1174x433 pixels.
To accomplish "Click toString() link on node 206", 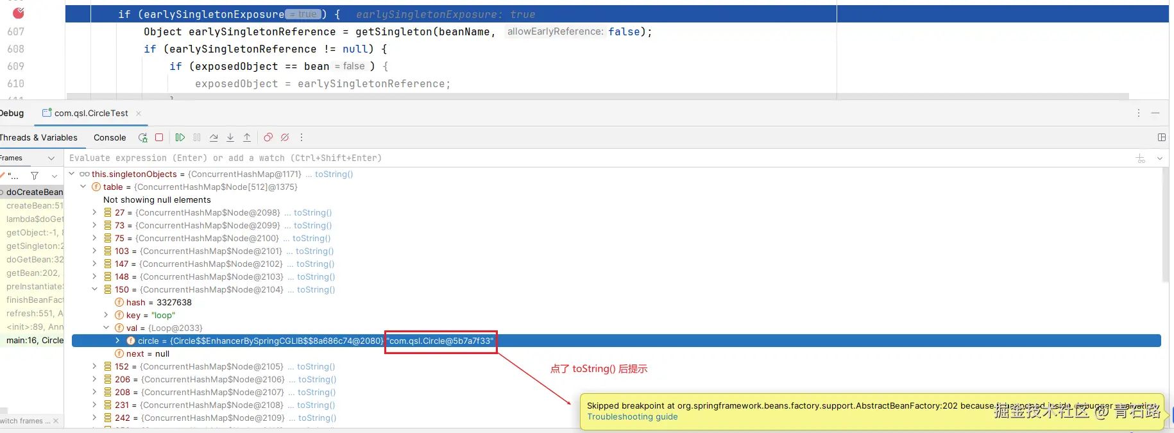I will coord(317,379).
